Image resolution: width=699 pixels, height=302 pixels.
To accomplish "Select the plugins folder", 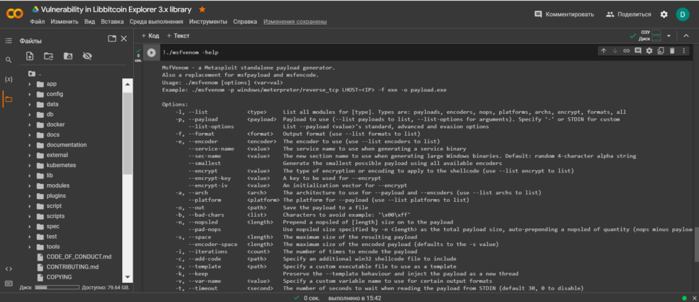I will point(56,196).
